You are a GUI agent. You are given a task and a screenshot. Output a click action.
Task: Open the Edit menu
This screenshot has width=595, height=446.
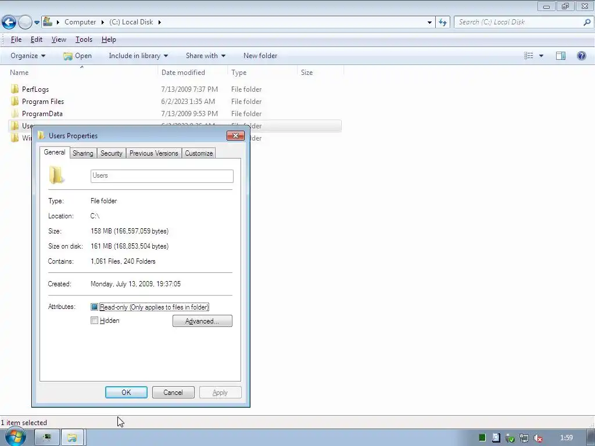click(37, 39)
